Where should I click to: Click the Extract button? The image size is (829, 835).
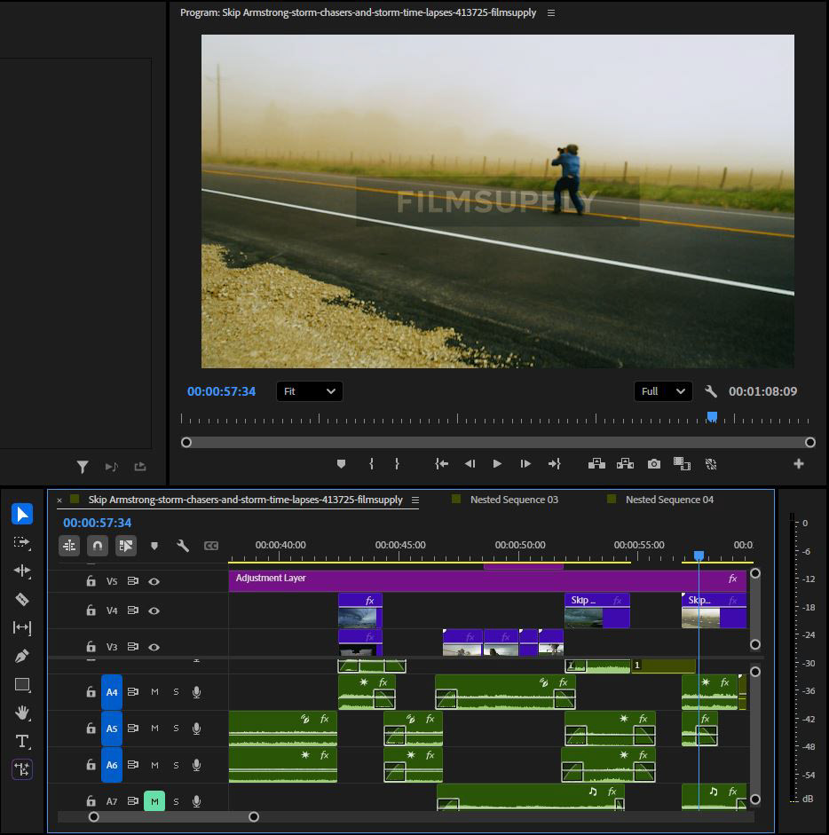[625, 464]
